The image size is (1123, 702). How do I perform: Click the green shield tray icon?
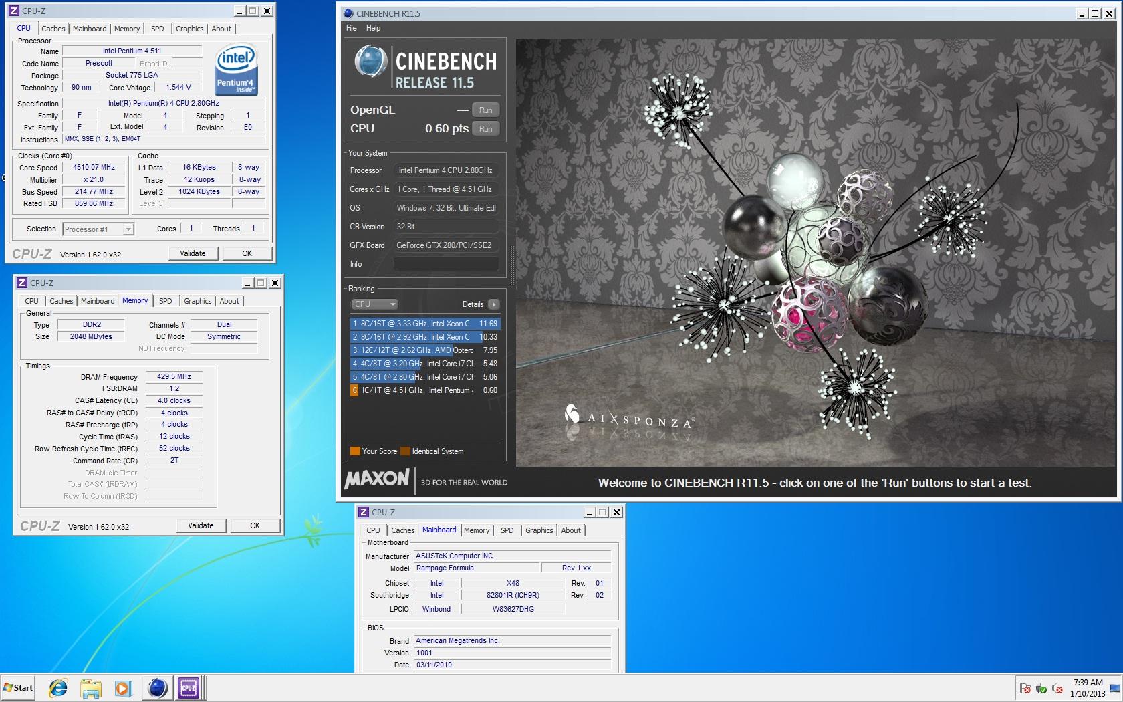click(1041, 688)
